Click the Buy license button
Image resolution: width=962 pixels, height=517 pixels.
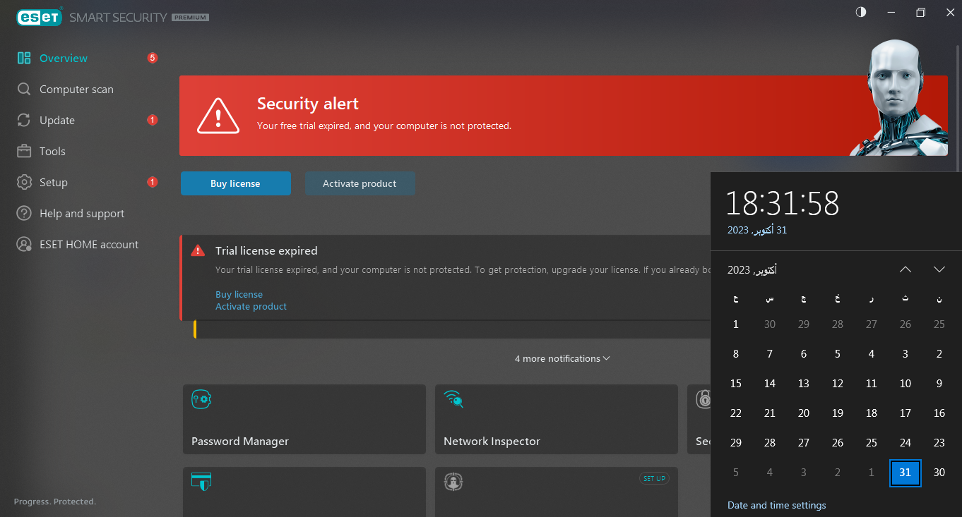coord(236,183)
